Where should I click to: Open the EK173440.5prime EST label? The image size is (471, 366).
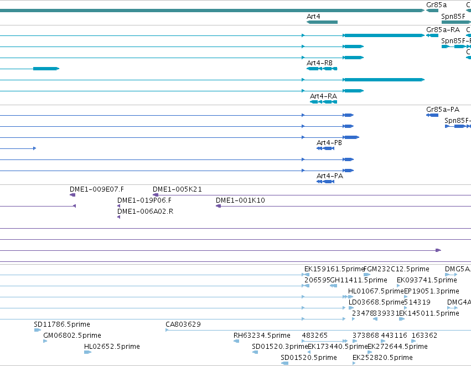click(x=338, y=347)
